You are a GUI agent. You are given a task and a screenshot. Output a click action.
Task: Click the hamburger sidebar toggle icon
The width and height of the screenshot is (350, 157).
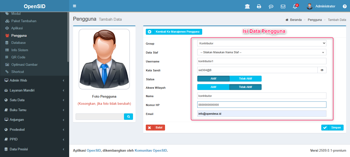(x=75, y=6)
